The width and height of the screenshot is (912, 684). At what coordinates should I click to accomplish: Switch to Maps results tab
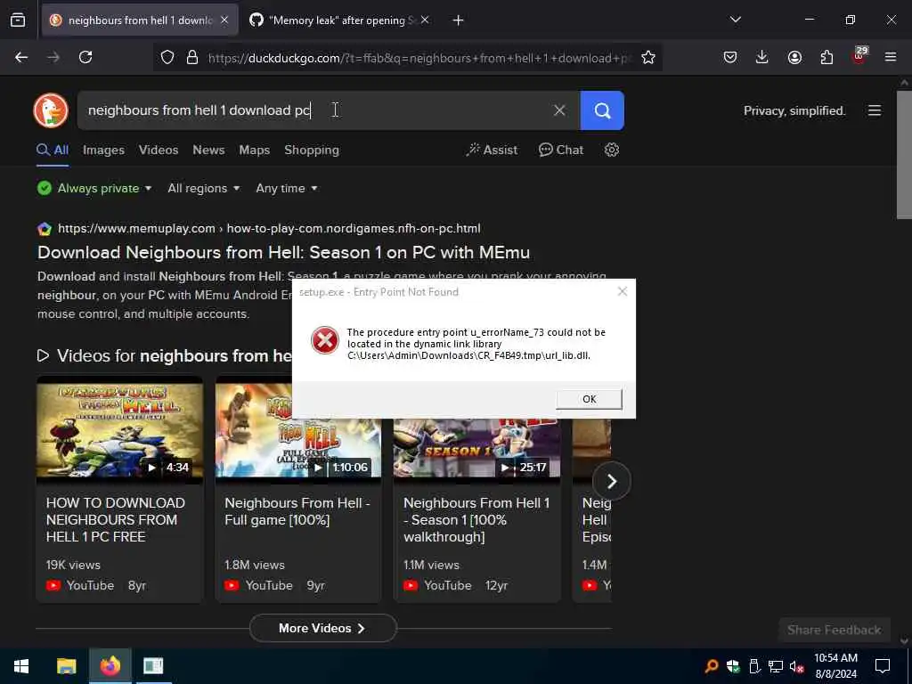(x=254, y=150)
